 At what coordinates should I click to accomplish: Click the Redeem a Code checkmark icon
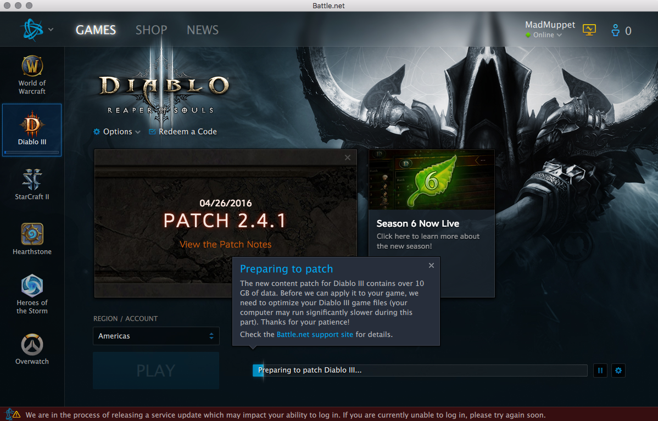point(152,132)
